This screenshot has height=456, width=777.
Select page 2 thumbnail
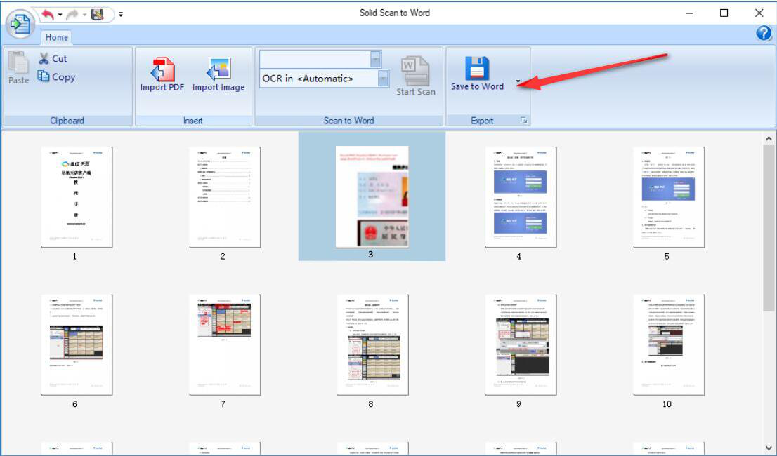click(225, 197)
